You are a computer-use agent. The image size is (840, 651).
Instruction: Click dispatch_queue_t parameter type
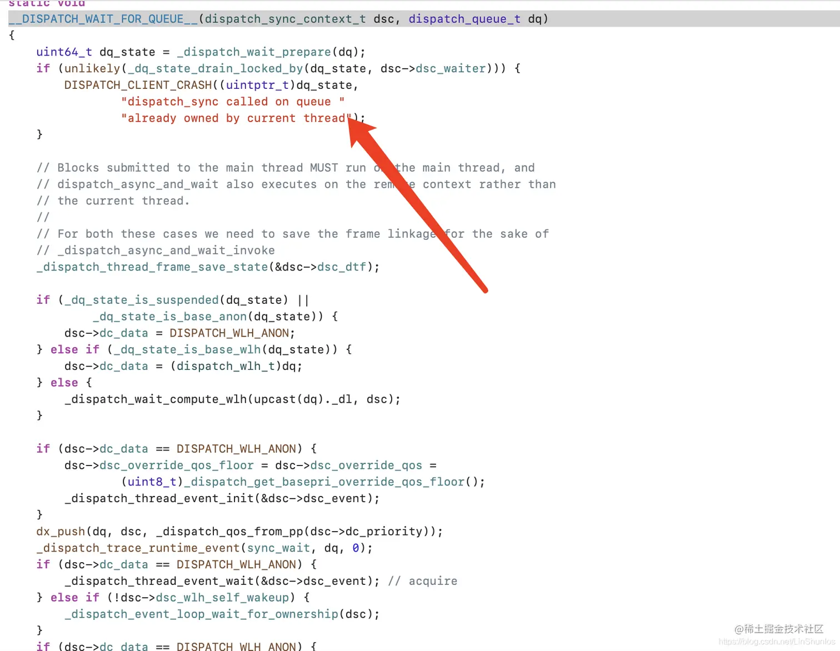click(465, 19)
